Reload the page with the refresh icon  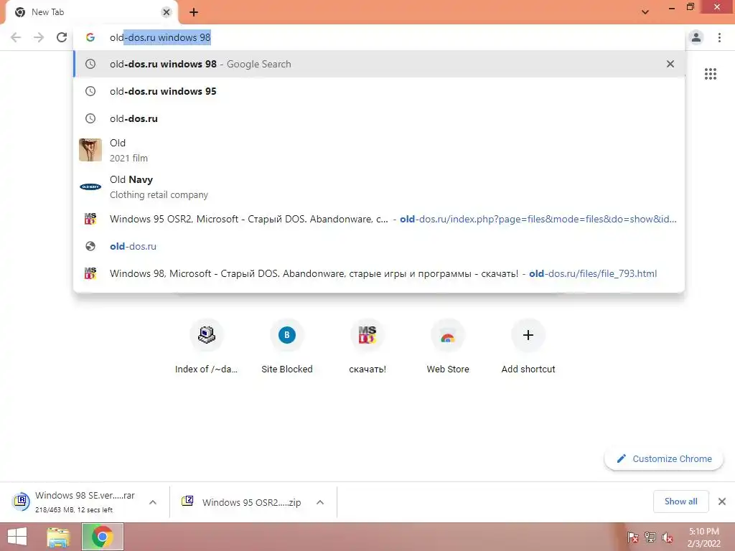(x=62, y=37)
